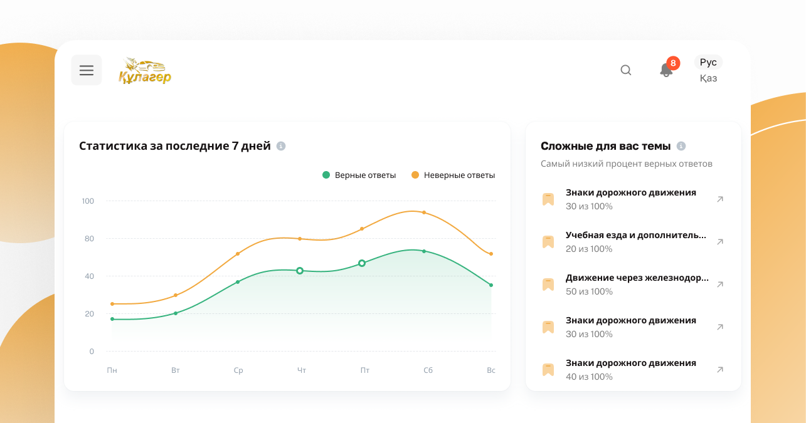Select green data point on Ср
The image size is (806, 423).
point(238,282)
